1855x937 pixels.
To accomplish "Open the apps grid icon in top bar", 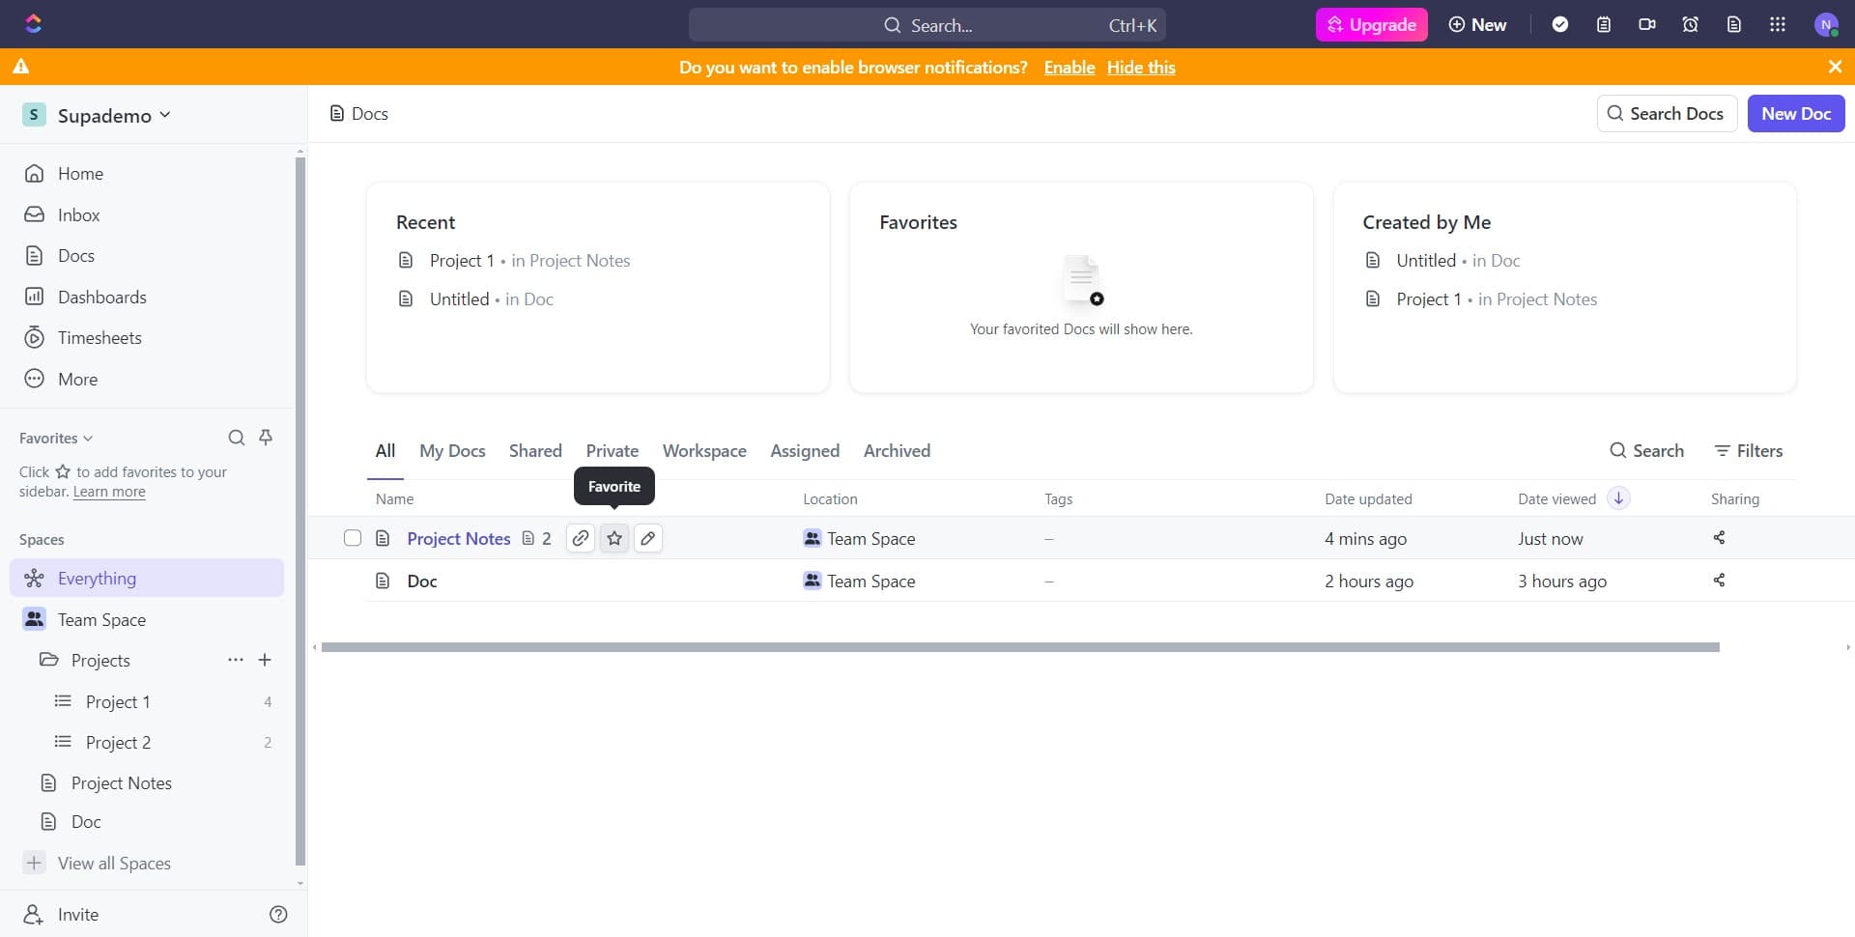I will (x=1777, y=25).
